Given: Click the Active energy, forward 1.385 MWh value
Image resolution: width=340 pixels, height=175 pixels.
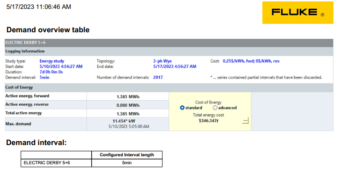Looking at the screenshot, I should (128, 97).
